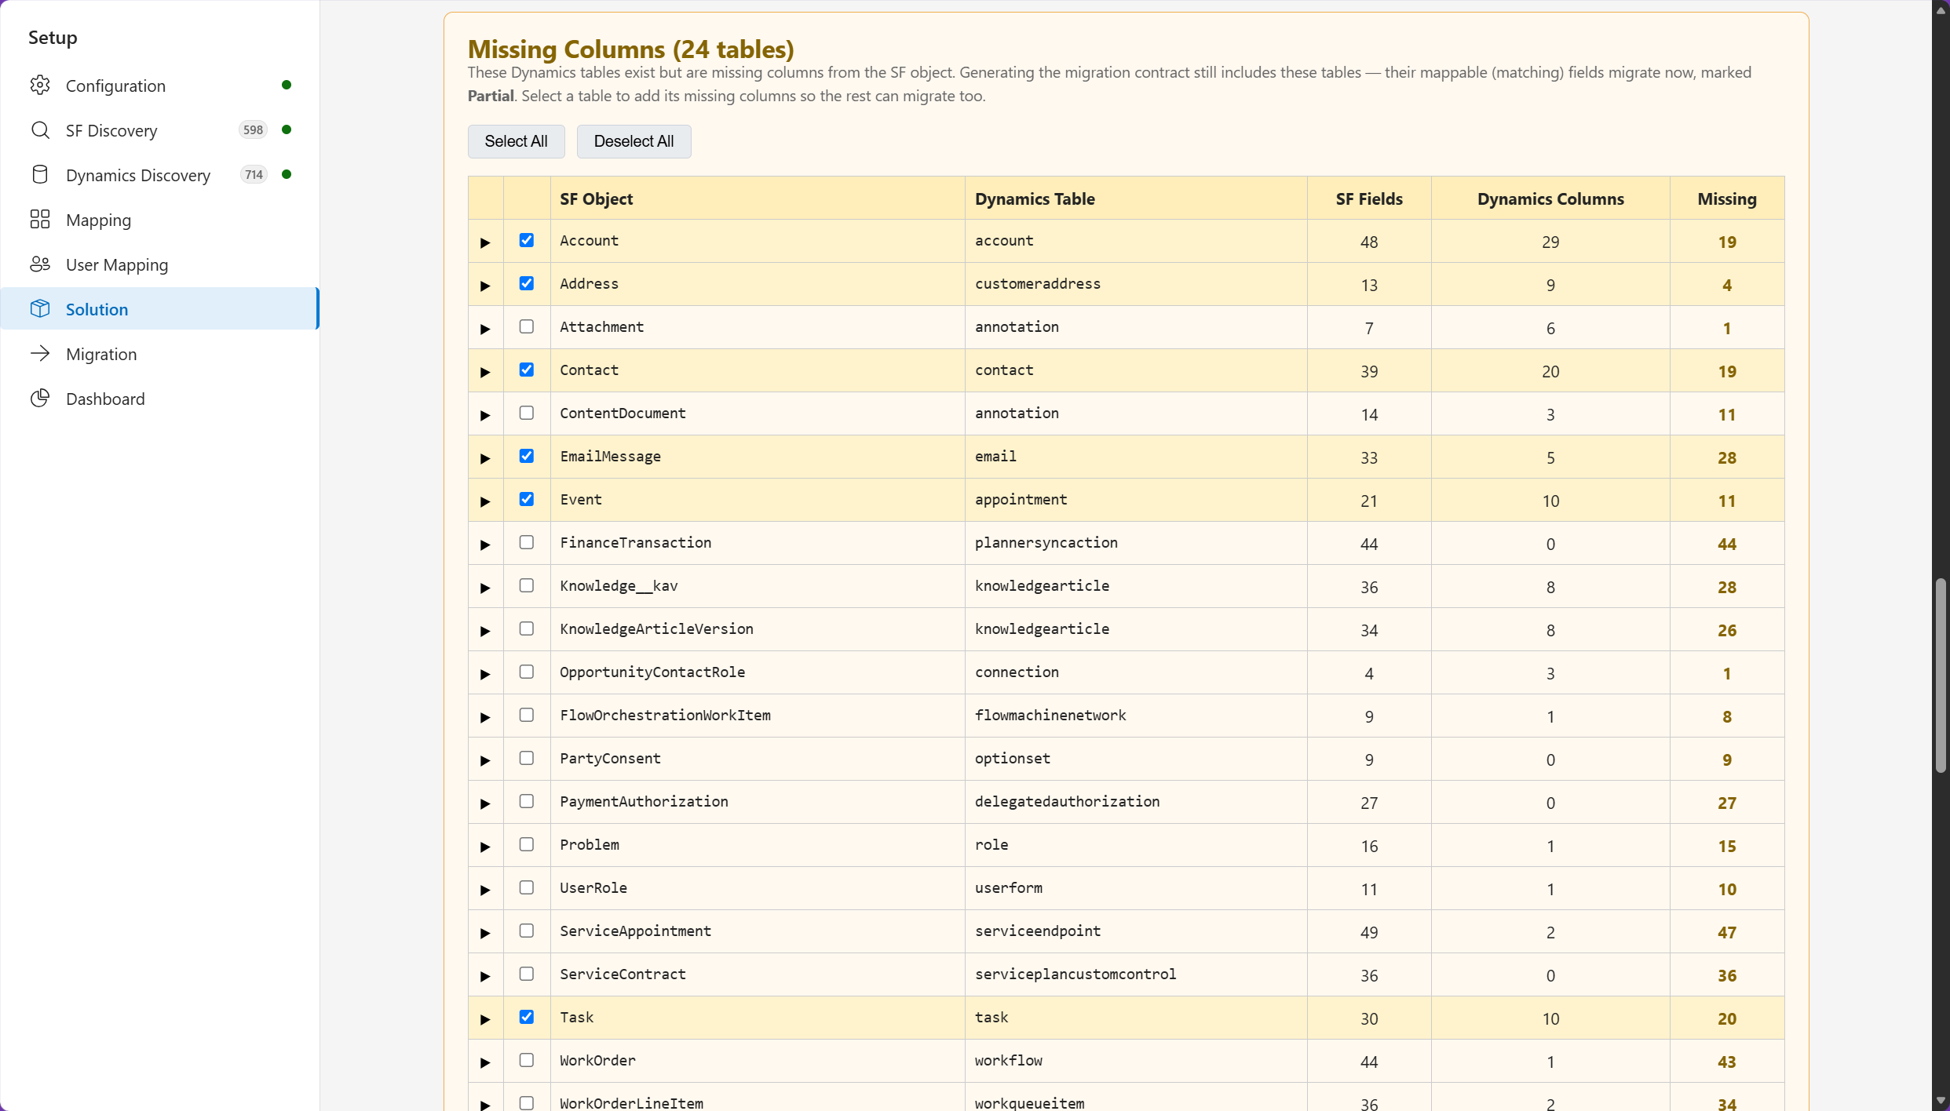This screenshot has height=1111, width=1950.
Task: Open the Configuration setup page
Action: click(x=160, y=86)
